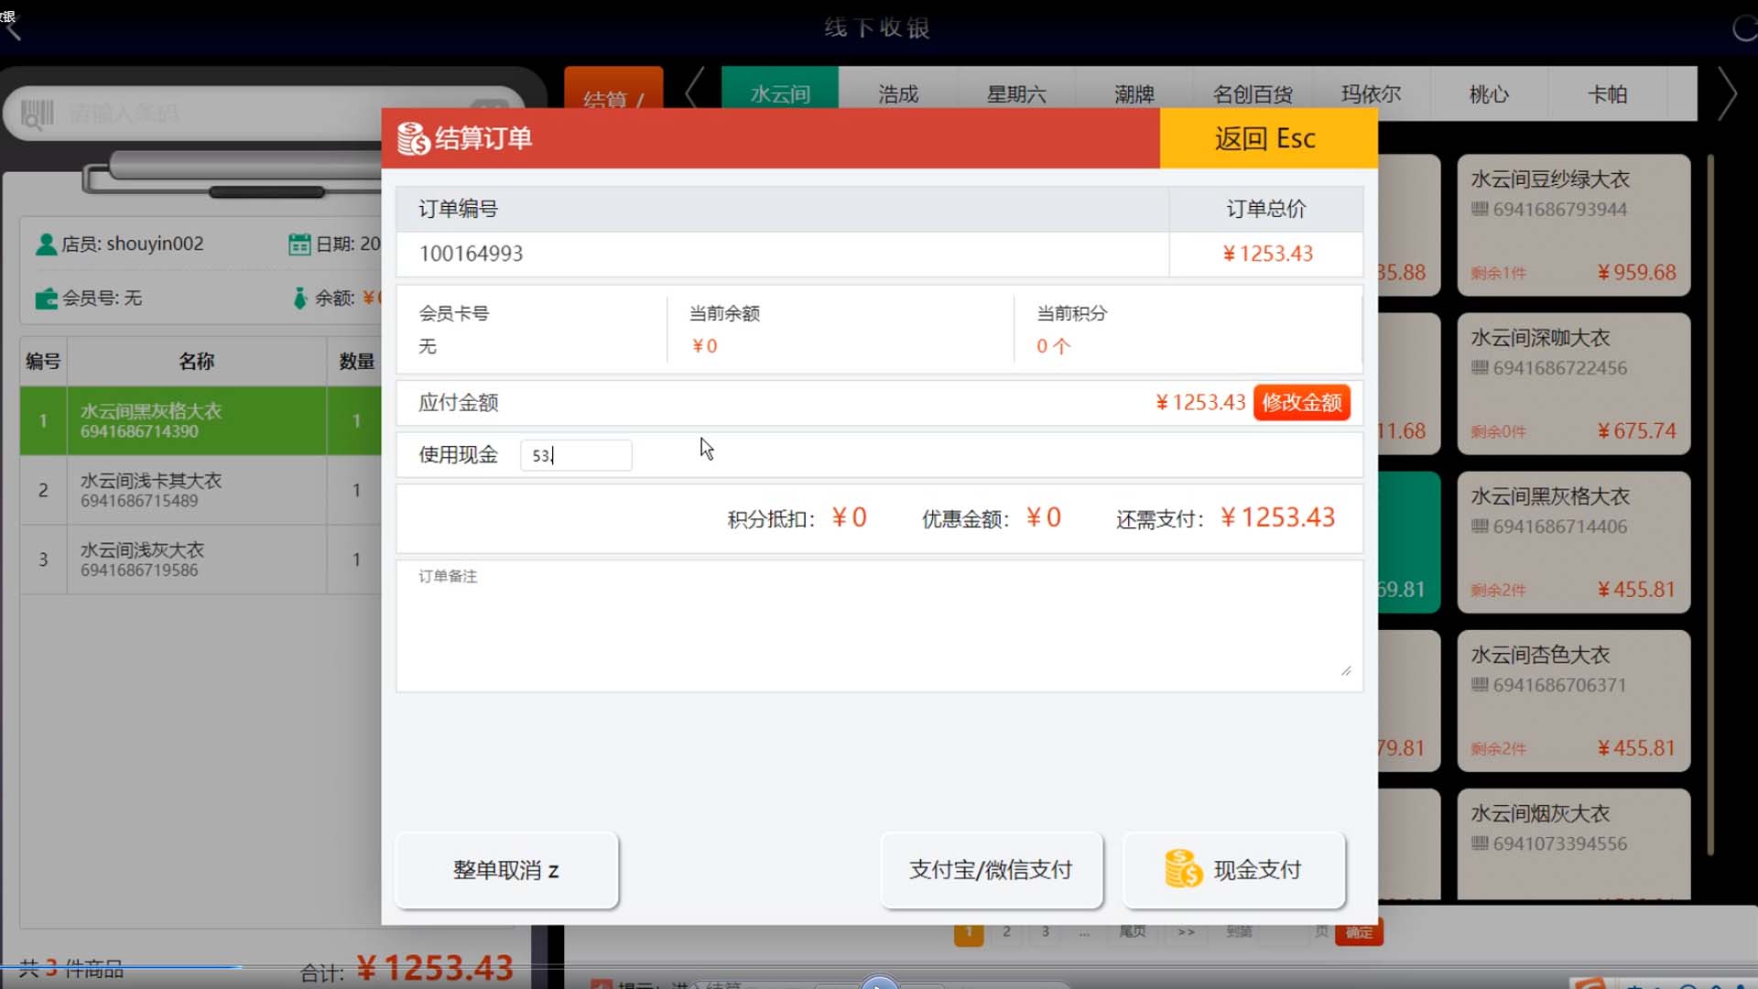This screenshot has height=989, width=1758.
Task: Choose 支付宝/微信支付 payment button
Action: click(991, 870)
